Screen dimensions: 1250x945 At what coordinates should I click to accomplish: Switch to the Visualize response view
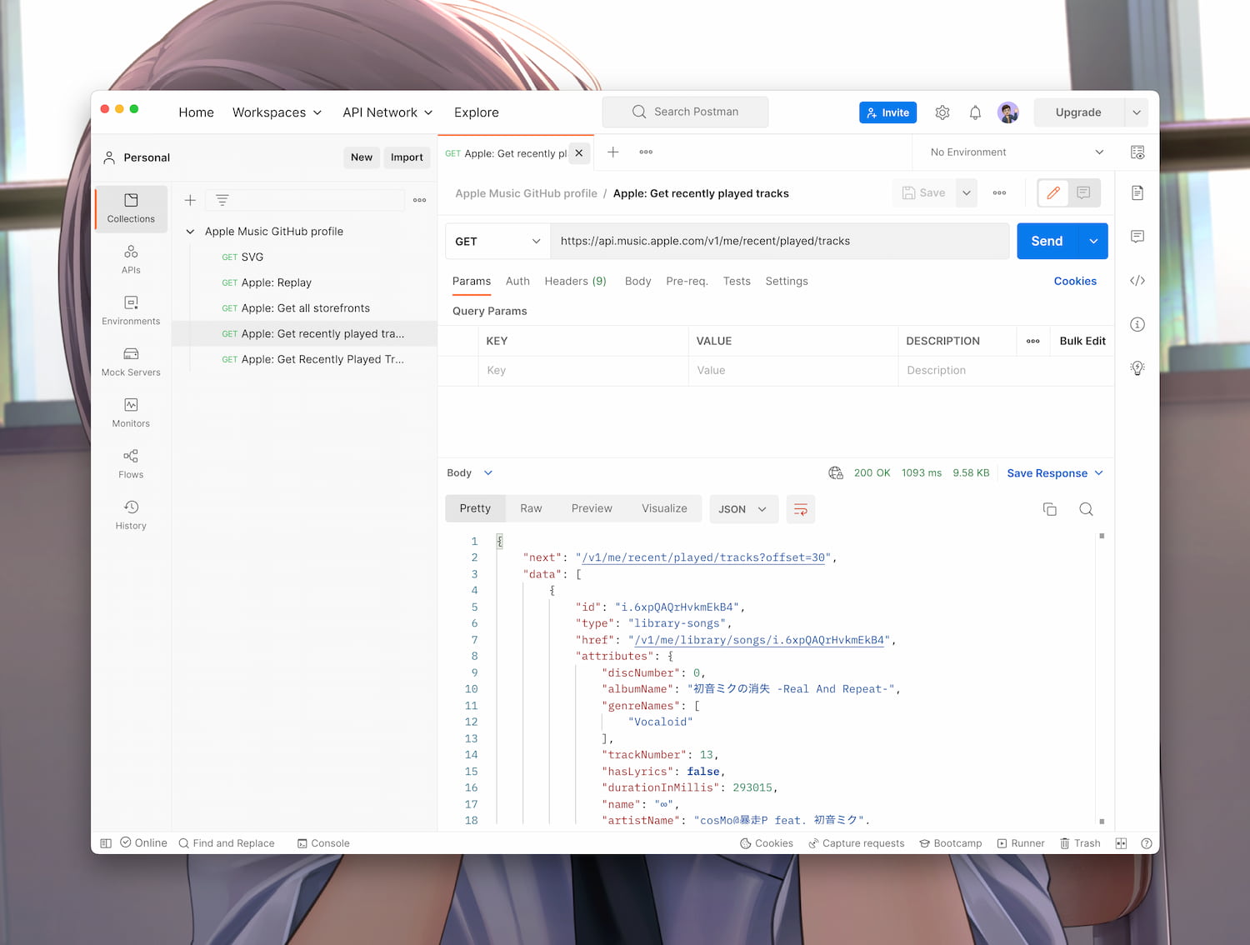(x=664, y=509)
